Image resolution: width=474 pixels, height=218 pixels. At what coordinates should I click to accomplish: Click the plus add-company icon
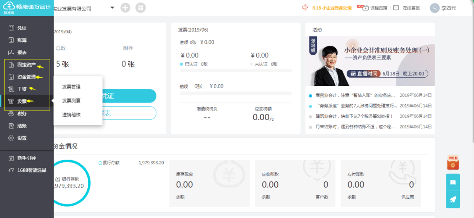(x=125, y=8)
